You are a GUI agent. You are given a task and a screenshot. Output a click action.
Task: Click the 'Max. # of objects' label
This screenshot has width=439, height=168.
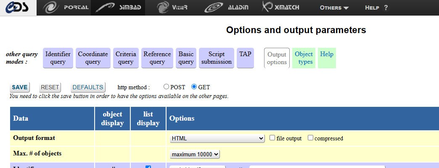coord(37,153)
